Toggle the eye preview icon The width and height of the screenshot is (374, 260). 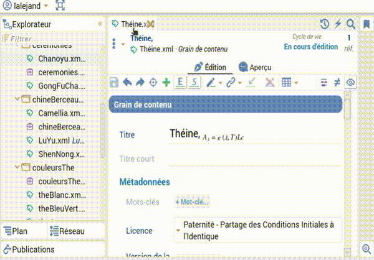tap(350, 82)
